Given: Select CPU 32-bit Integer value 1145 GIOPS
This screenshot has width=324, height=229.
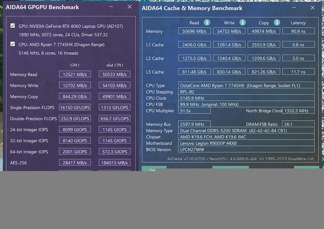Looking at the screenshot, I should tap(115, 140).
